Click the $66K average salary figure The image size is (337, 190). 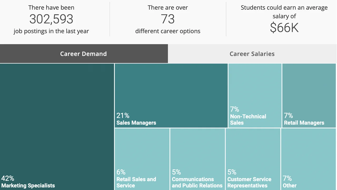[x=284, y=27]
